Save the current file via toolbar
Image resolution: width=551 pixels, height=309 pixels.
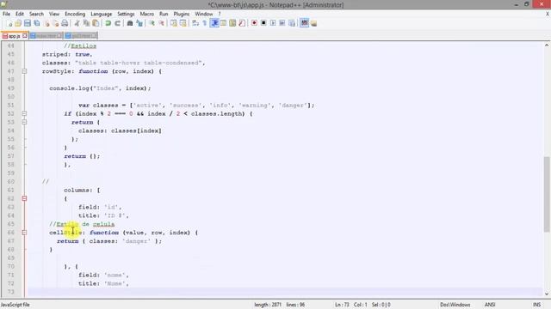click(27, 23)
